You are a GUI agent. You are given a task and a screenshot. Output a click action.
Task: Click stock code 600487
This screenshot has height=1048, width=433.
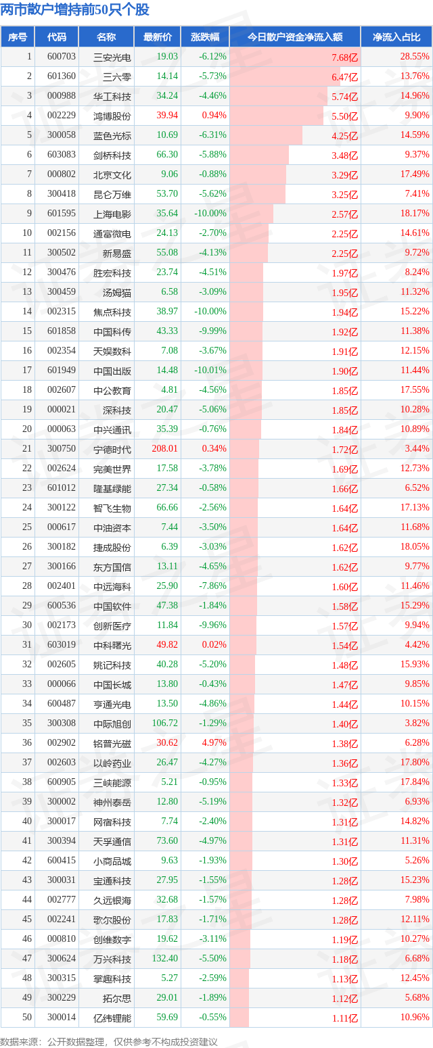62,704
